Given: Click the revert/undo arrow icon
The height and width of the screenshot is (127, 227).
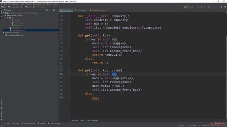Looking at the screenshot, I should 221,7.
